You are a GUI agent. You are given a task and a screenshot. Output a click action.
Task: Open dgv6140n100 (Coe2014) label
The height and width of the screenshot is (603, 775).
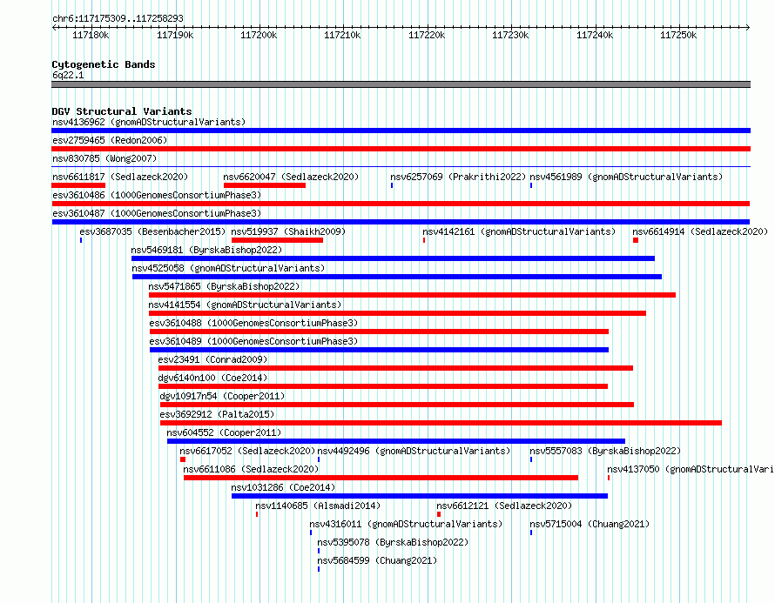point(212,378)
